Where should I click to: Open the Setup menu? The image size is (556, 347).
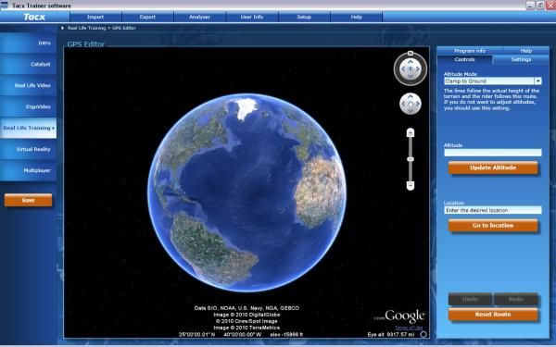(304, 17)
